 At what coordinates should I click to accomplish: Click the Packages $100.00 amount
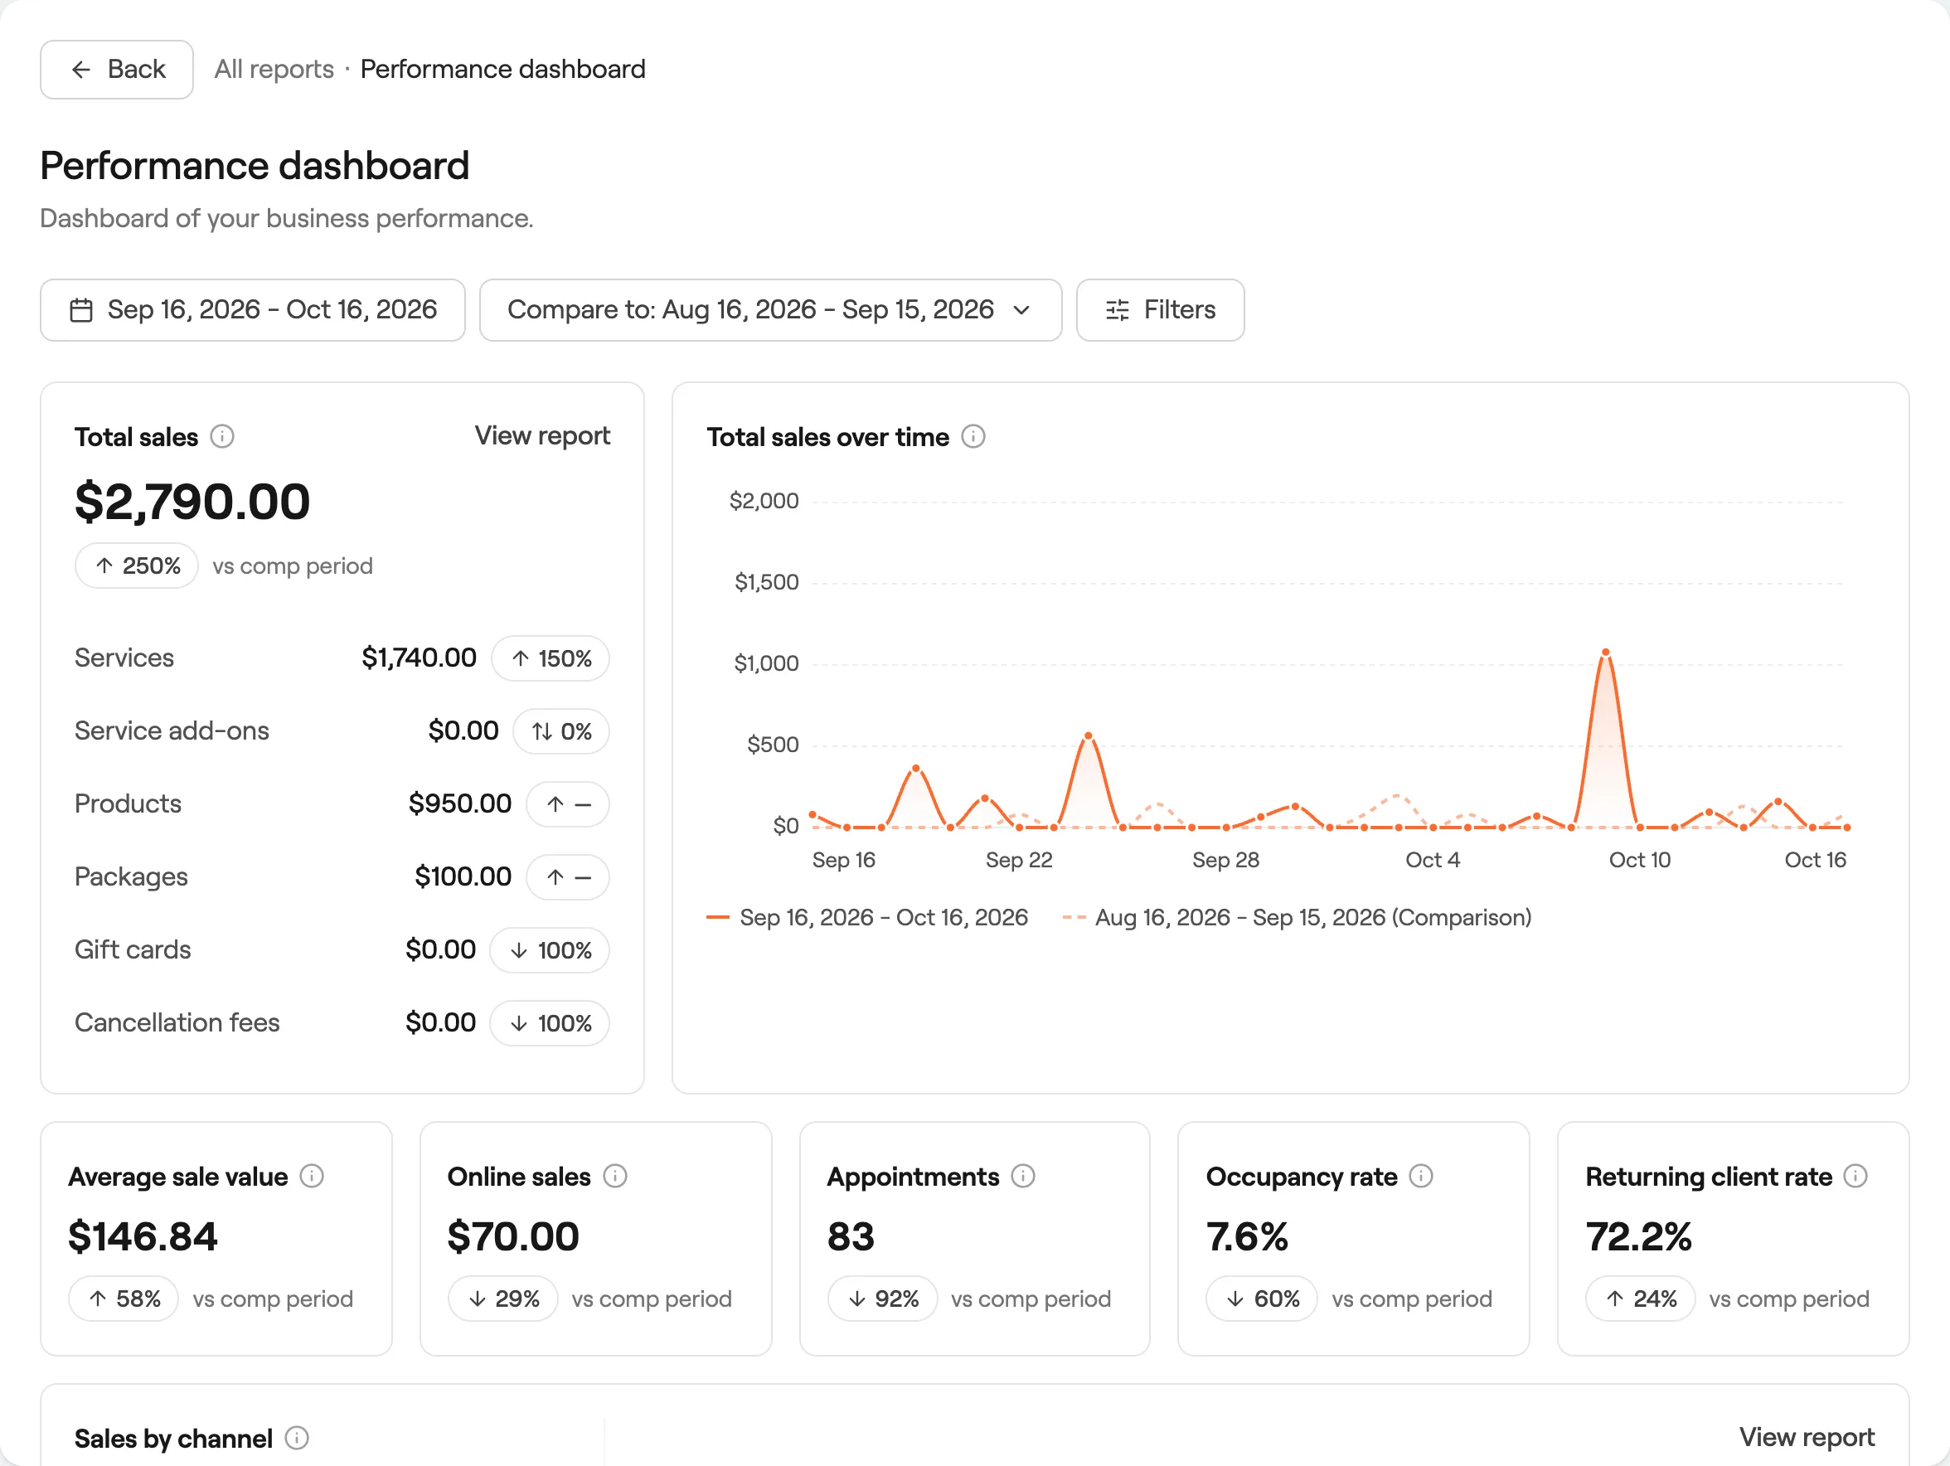[x=463, y=877]
